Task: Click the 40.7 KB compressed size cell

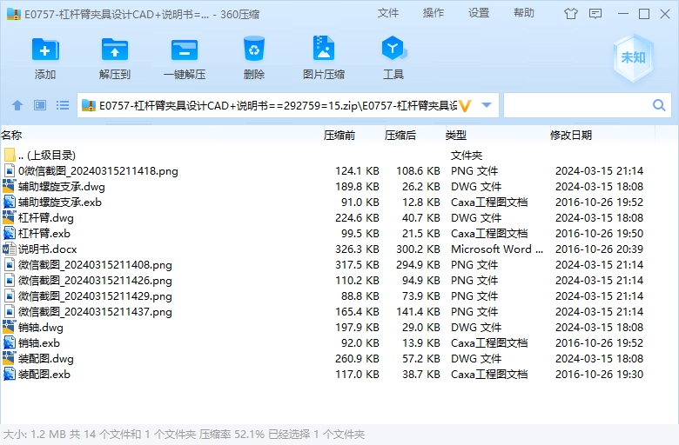Action: pyautogui.click(x=421, y=218)
